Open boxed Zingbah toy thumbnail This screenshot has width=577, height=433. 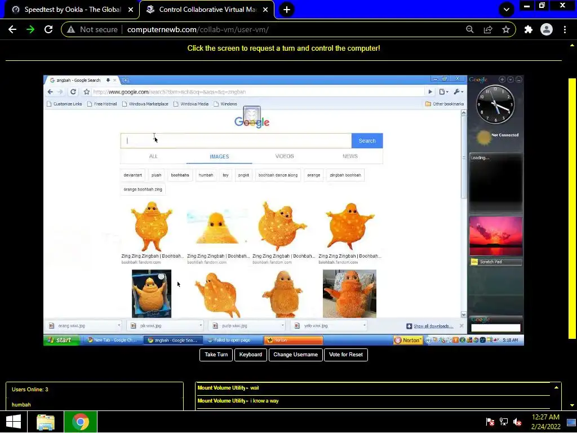tap(152, 293)
